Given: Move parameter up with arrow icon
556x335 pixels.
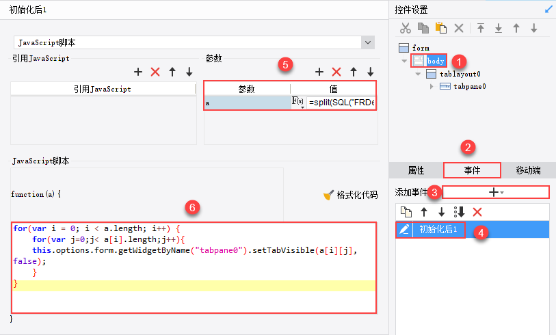Looking at the screenshot, I should (354, 72).
